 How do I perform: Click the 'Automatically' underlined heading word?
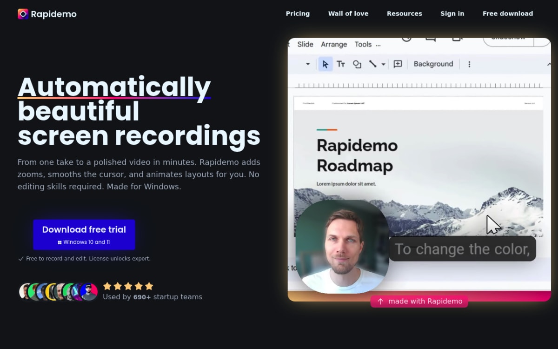pos(114,87)
